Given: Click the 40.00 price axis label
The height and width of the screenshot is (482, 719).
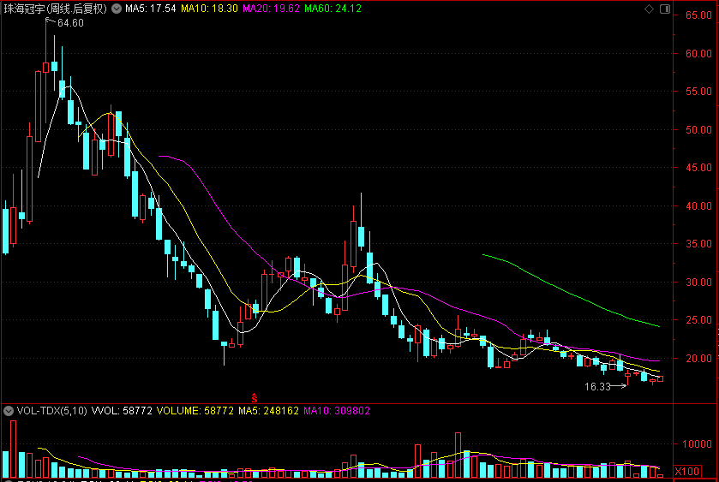Looking at the screenshot, I should 698,205.
